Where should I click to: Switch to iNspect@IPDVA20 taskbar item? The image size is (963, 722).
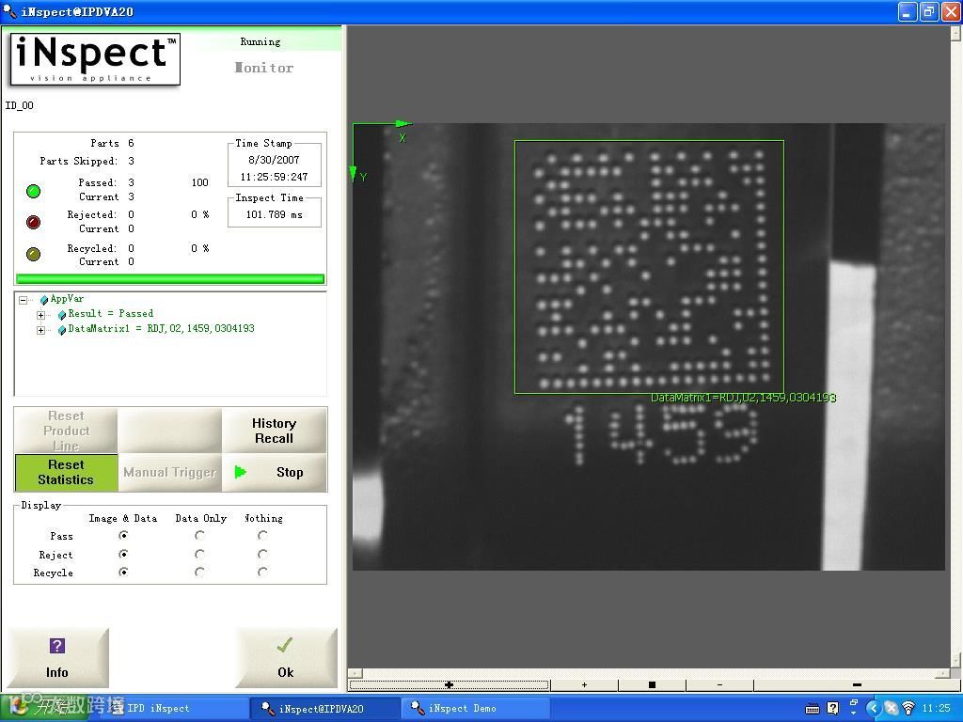pos(325,709)
